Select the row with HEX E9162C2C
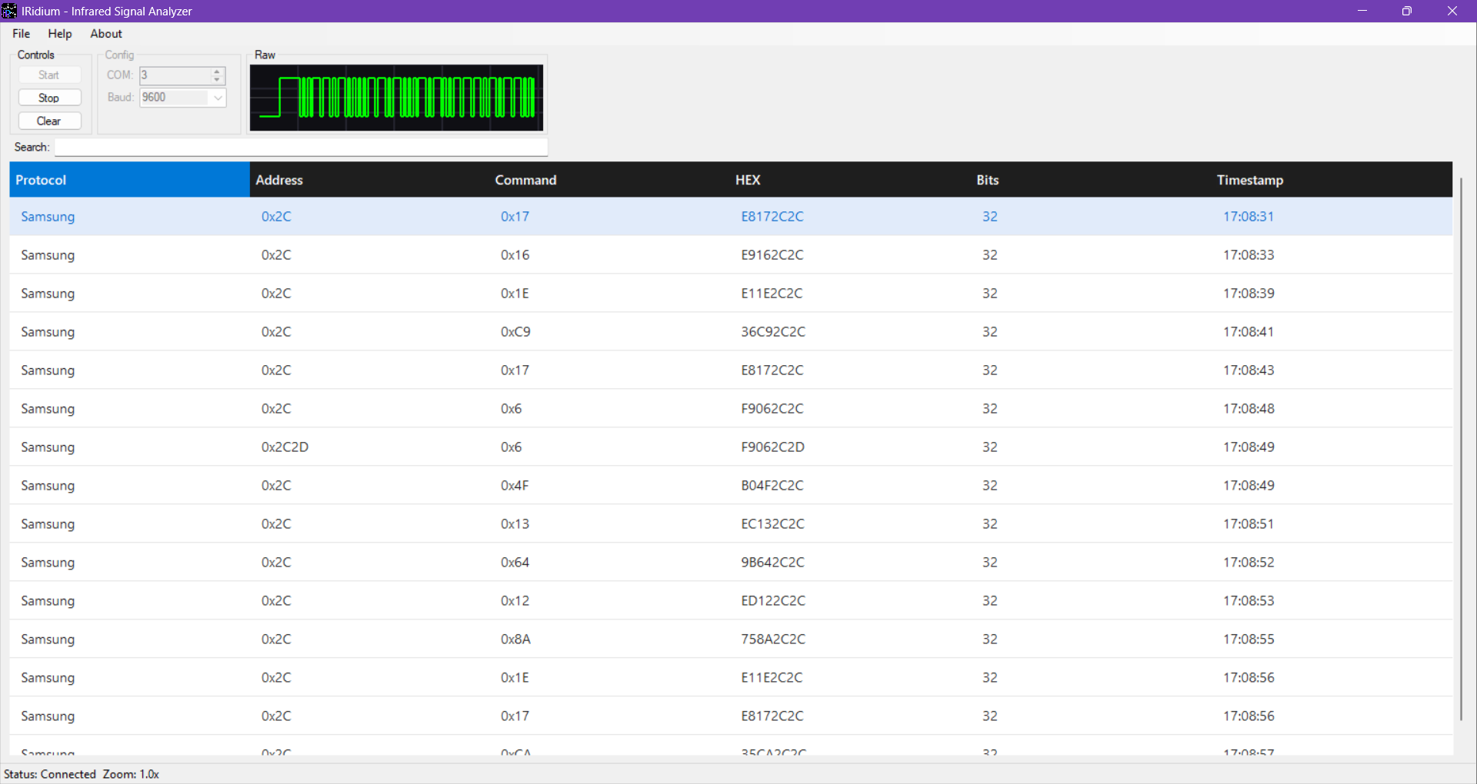1477x784 pixels. [731, 255]
